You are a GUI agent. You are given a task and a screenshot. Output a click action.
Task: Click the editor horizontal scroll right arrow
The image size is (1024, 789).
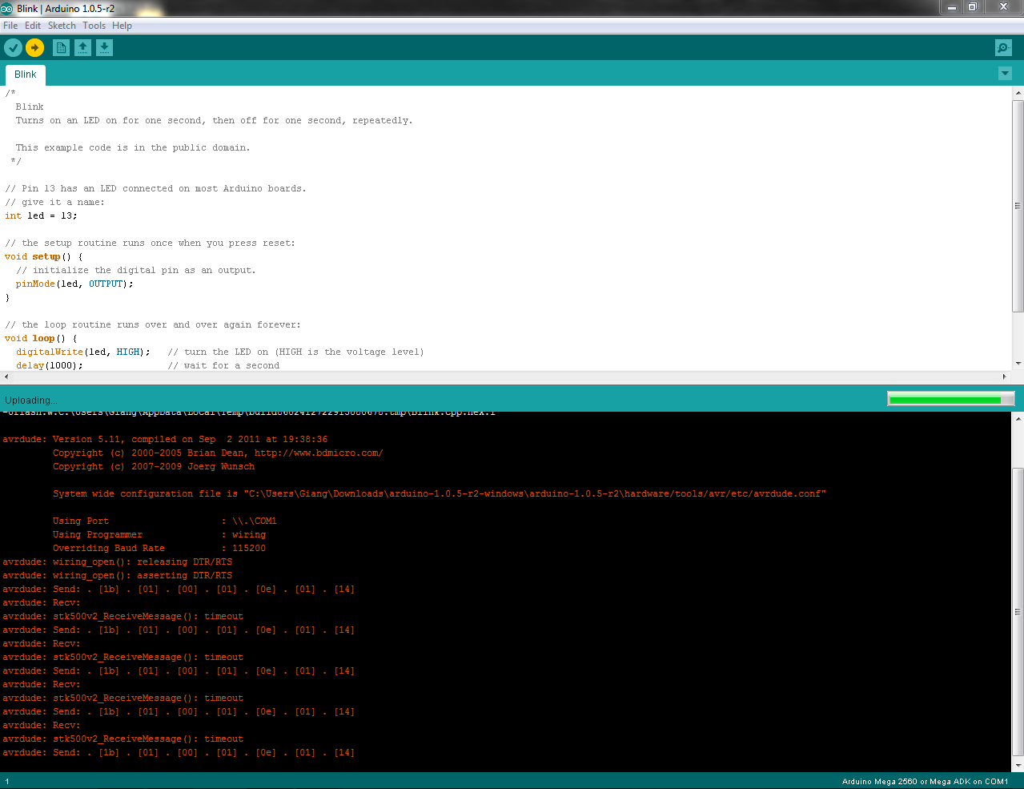[1005, 376]
